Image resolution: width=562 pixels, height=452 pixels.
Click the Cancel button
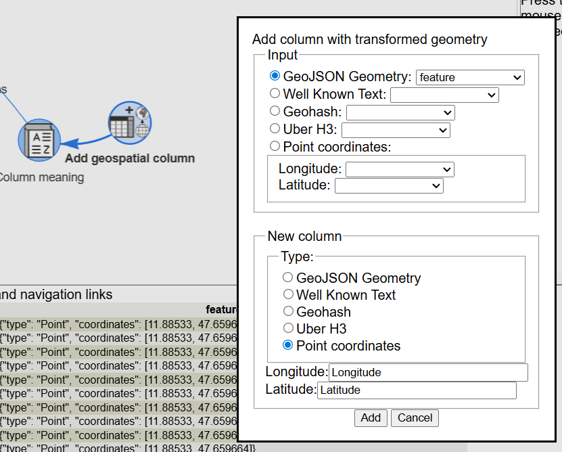pos(415,417)
